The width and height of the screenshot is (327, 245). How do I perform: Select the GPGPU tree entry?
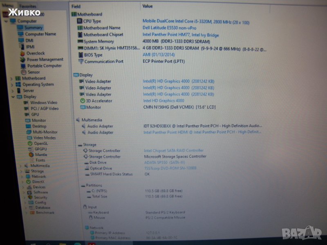(x=40, y=149)
